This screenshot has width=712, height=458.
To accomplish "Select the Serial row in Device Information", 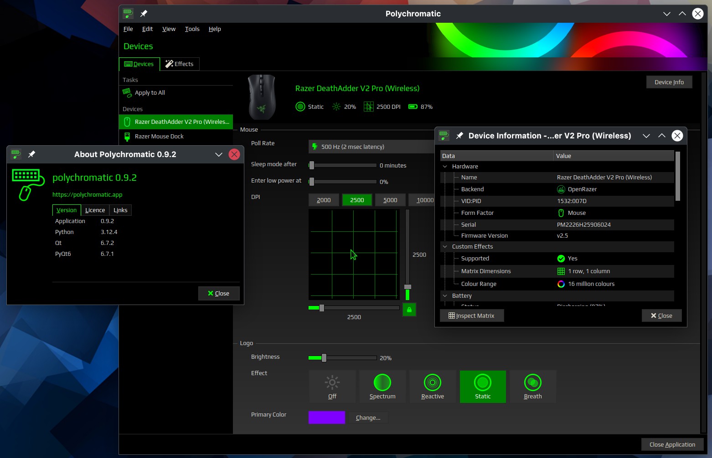I will tap(557, 224).
